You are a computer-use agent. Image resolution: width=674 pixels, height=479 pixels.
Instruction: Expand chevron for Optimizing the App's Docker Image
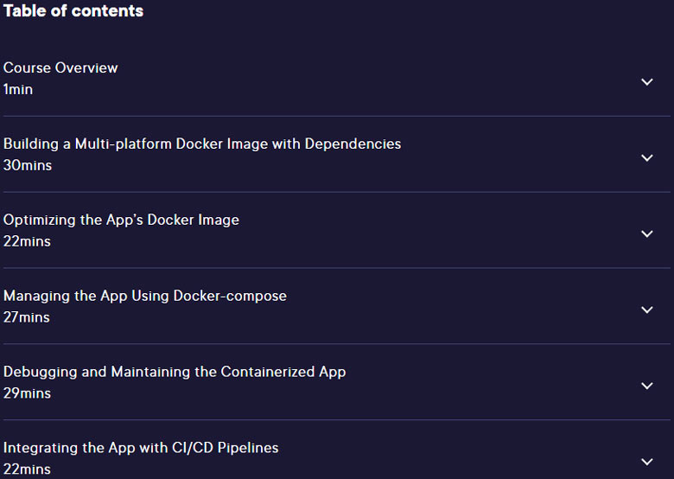pos(647,234)
